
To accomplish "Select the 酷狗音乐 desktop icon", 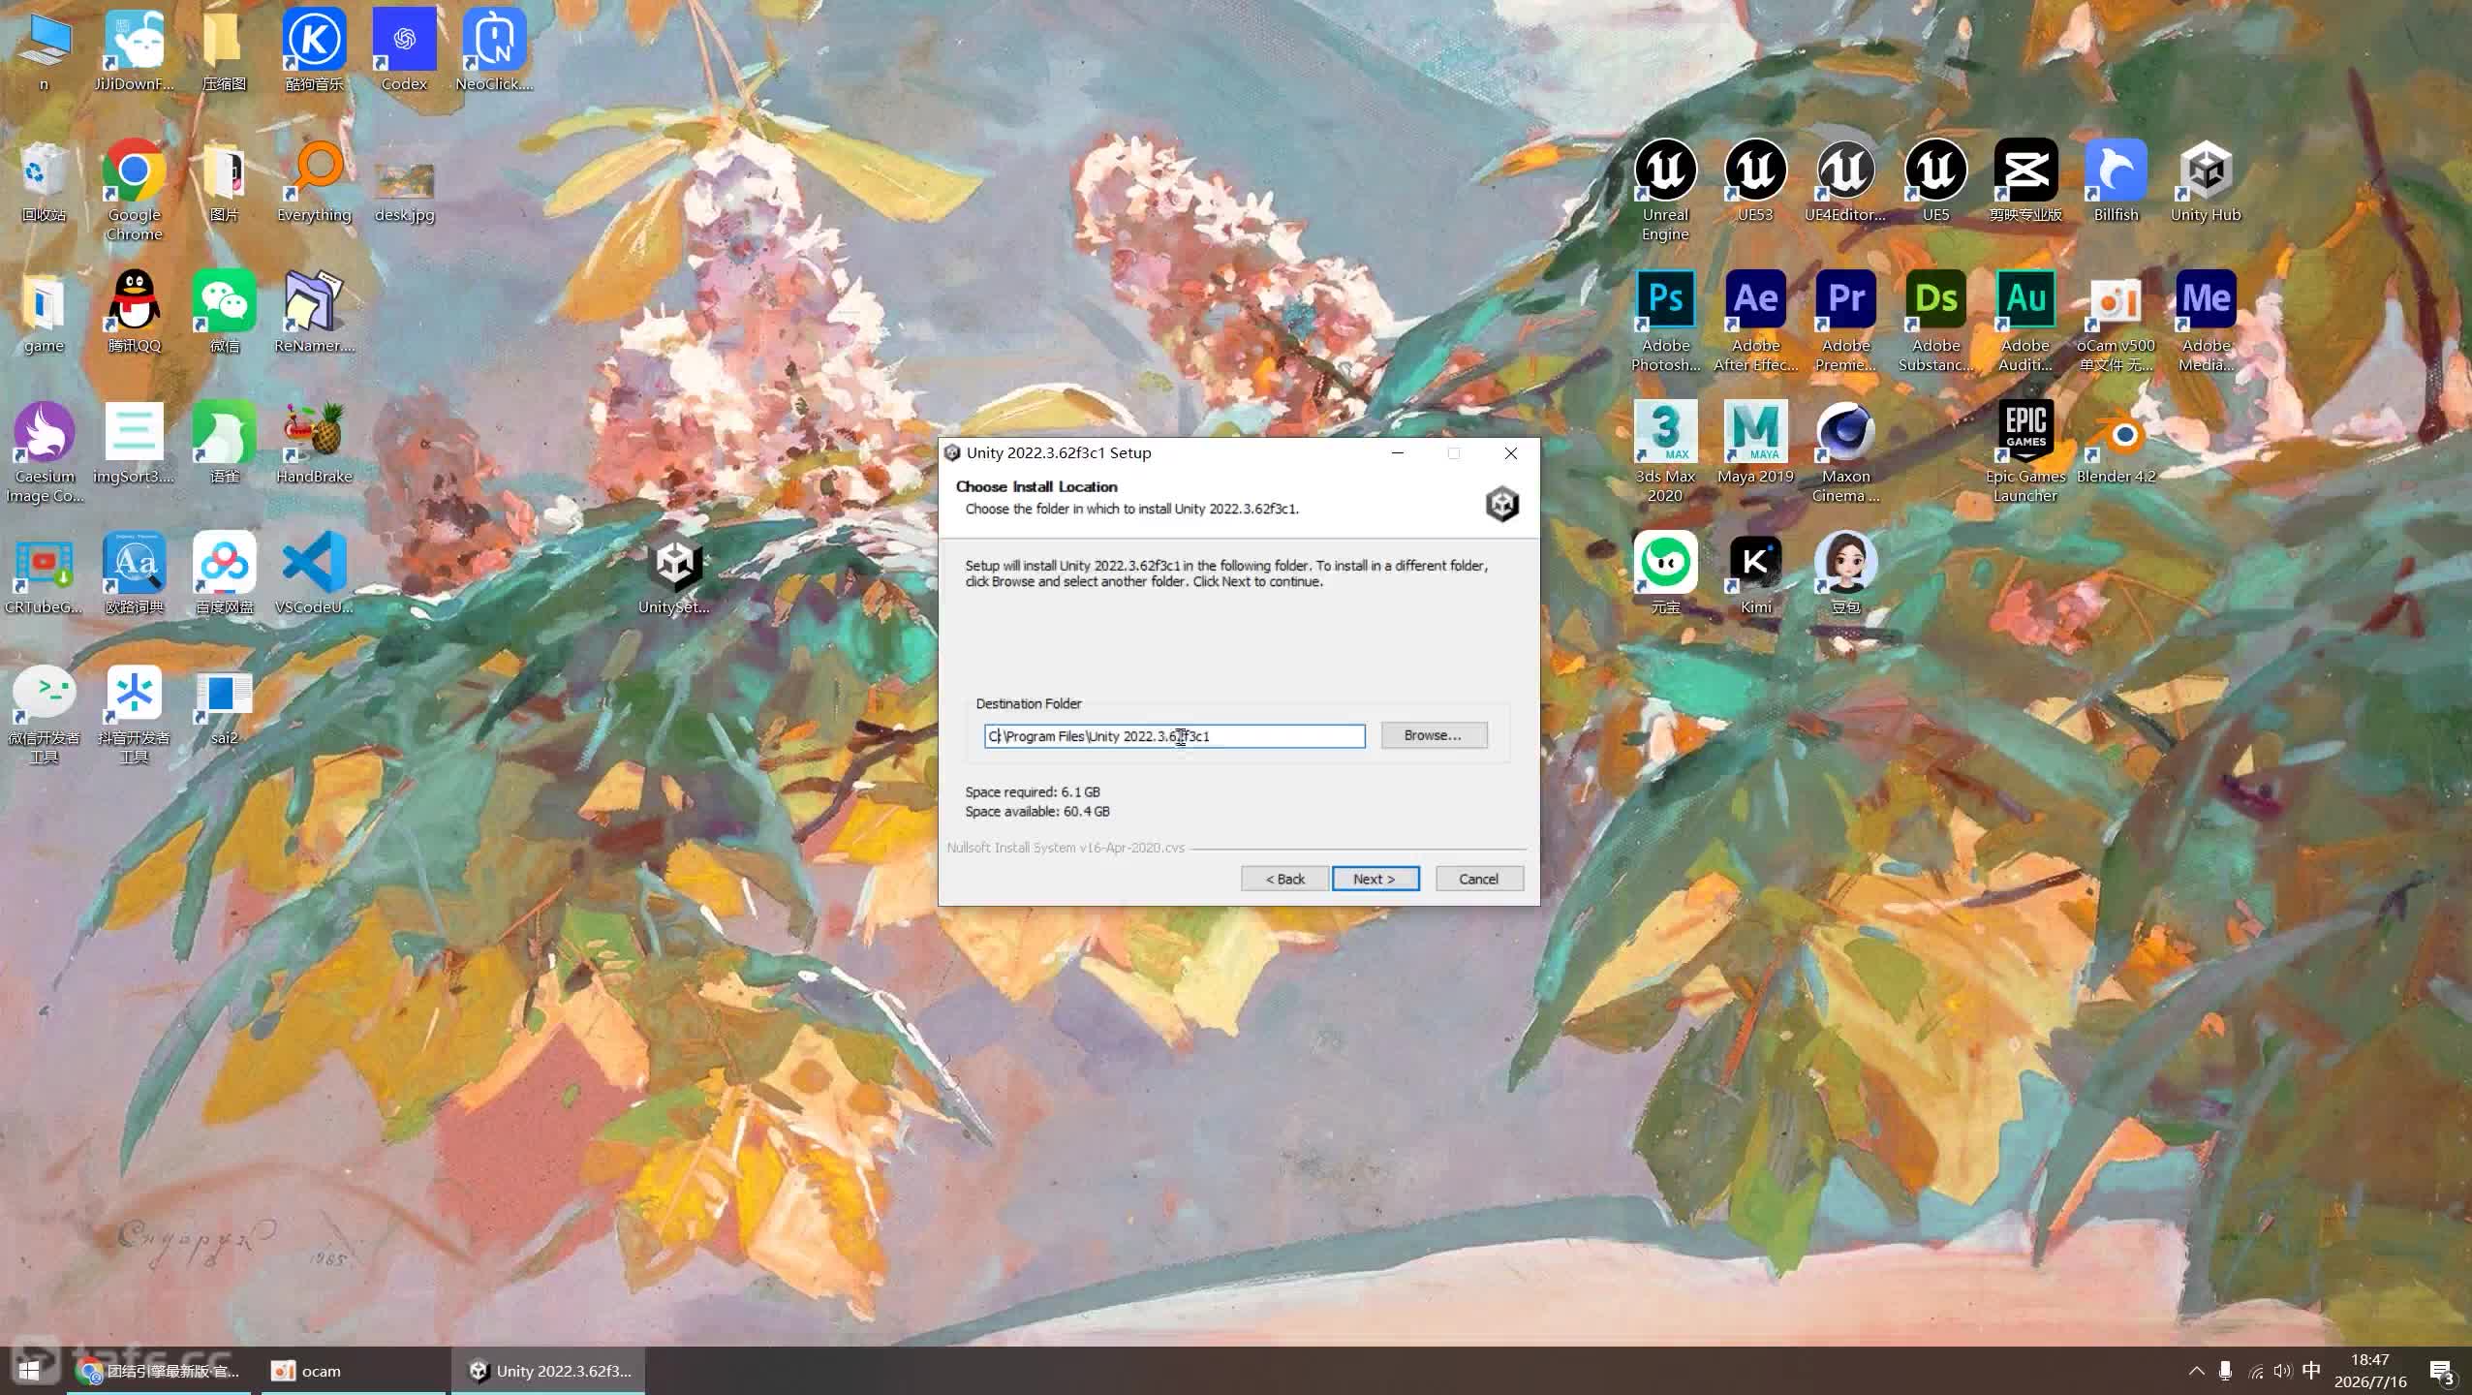I will coord(314,50).
